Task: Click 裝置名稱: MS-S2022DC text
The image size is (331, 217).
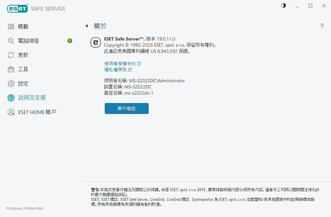Action: (128, 87)
